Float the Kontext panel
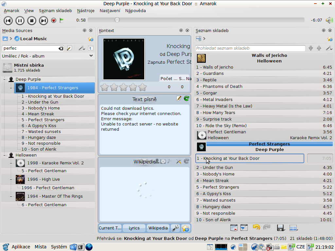The width and height of the screenshot is (335, 251). click(x=181, y=30)
